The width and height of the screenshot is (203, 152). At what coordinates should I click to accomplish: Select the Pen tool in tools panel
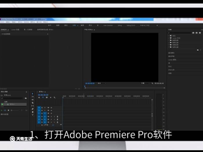(32, 109)
